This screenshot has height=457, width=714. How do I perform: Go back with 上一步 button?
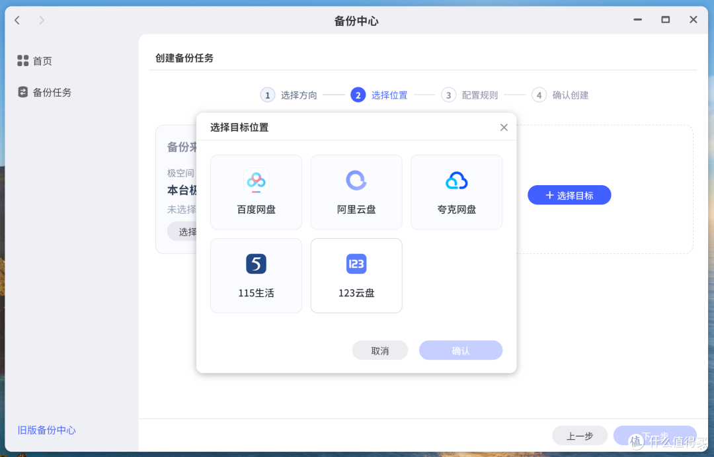(580, 436)
